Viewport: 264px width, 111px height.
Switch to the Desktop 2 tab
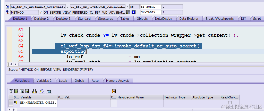click(x=41, y=19)
